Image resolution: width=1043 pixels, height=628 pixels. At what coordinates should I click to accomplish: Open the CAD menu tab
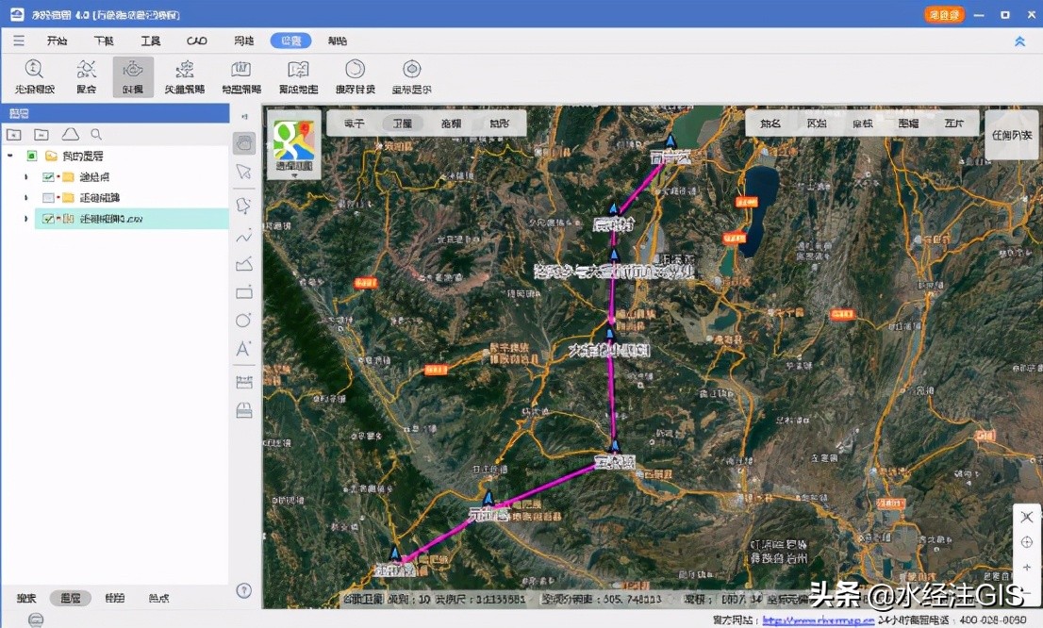(197, 41)
